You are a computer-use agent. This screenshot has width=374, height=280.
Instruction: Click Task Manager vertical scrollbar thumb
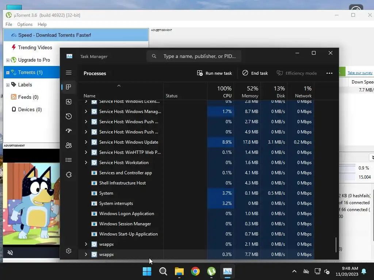tap(336, 245)
